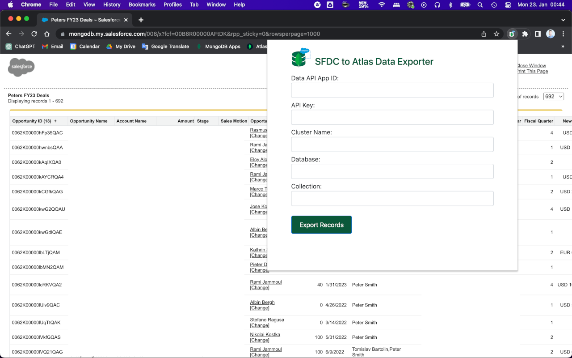Open Spotlight search in the menu bar

click(x=480, y=4)
